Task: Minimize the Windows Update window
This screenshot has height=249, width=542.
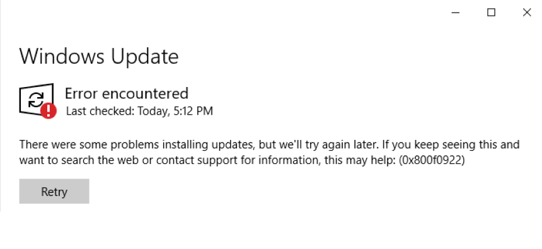Action: point(456,13)
